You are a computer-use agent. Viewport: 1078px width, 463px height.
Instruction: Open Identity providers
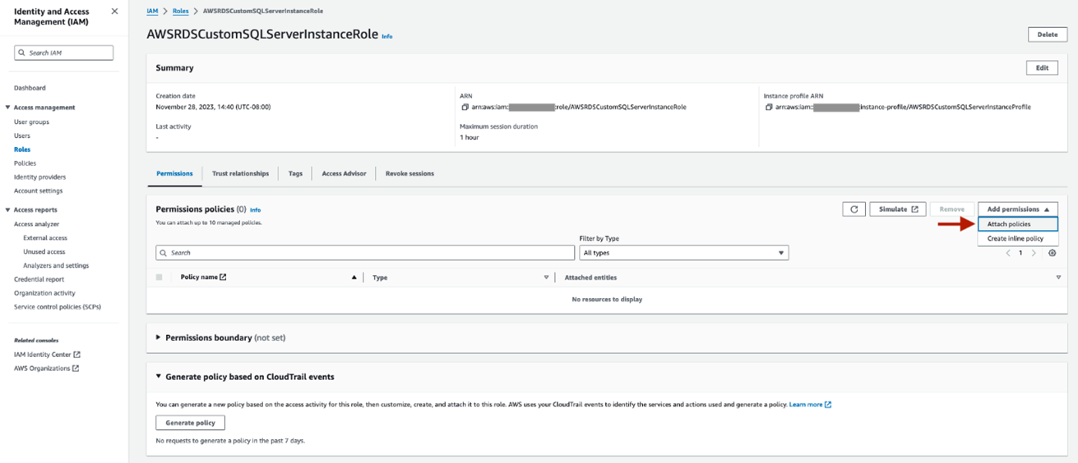(39, 177)
